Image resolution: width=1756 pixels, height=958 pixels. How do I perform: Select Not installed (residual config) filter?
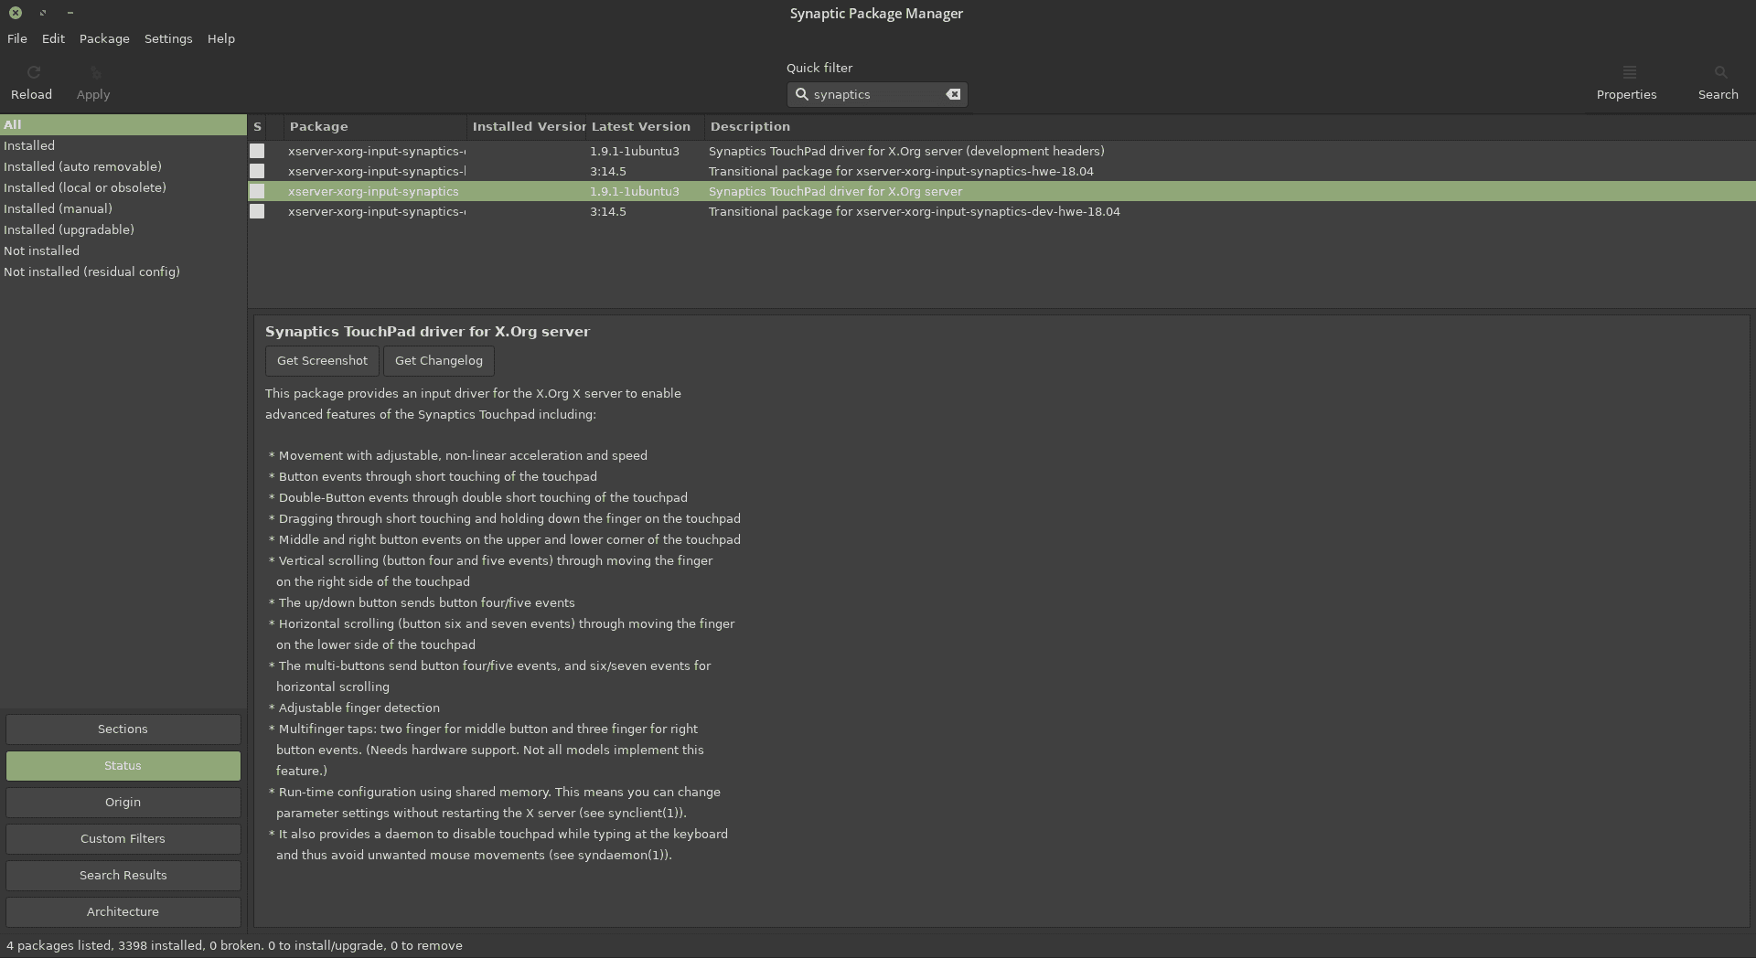(123, 271)
